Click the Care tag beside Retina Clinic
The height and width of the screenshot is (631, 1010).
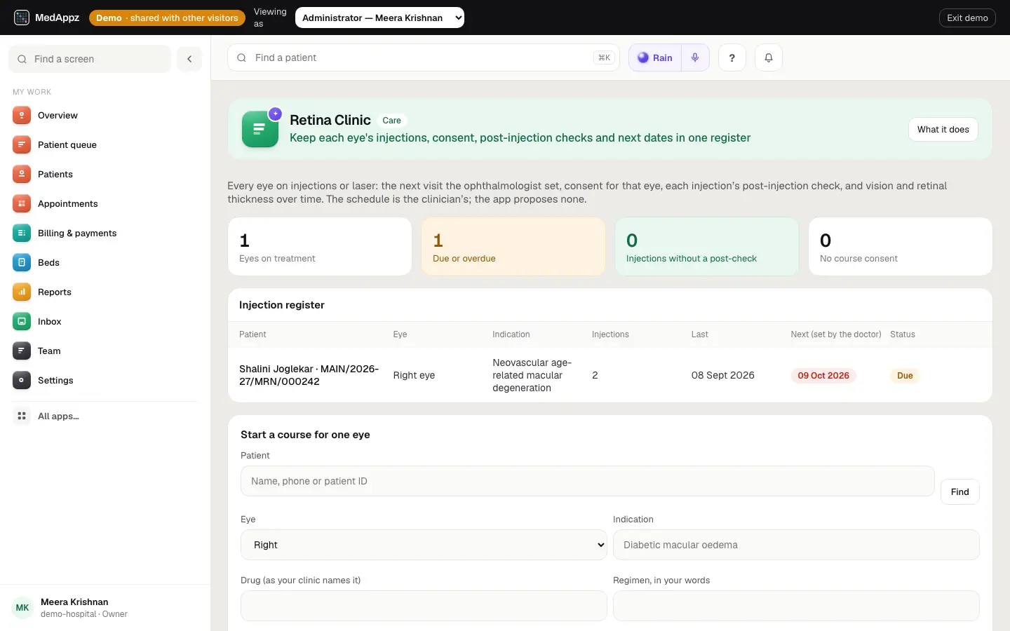(x=391, y=121)
